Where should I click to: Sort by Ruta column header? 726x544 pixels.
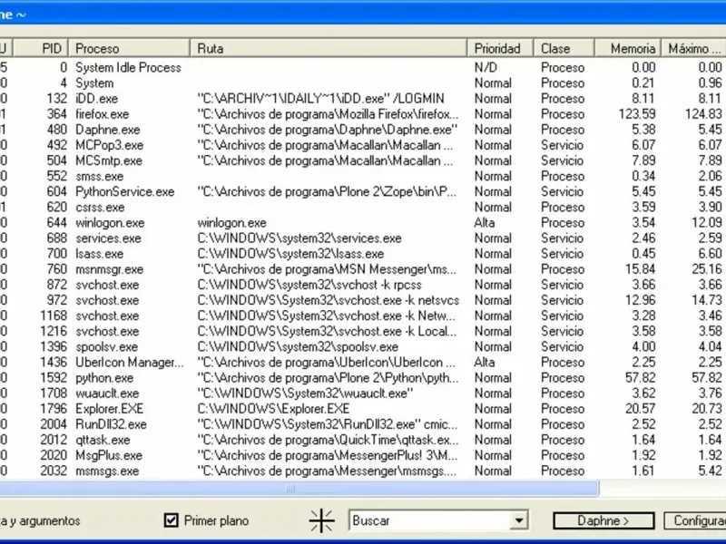(329, 48)
